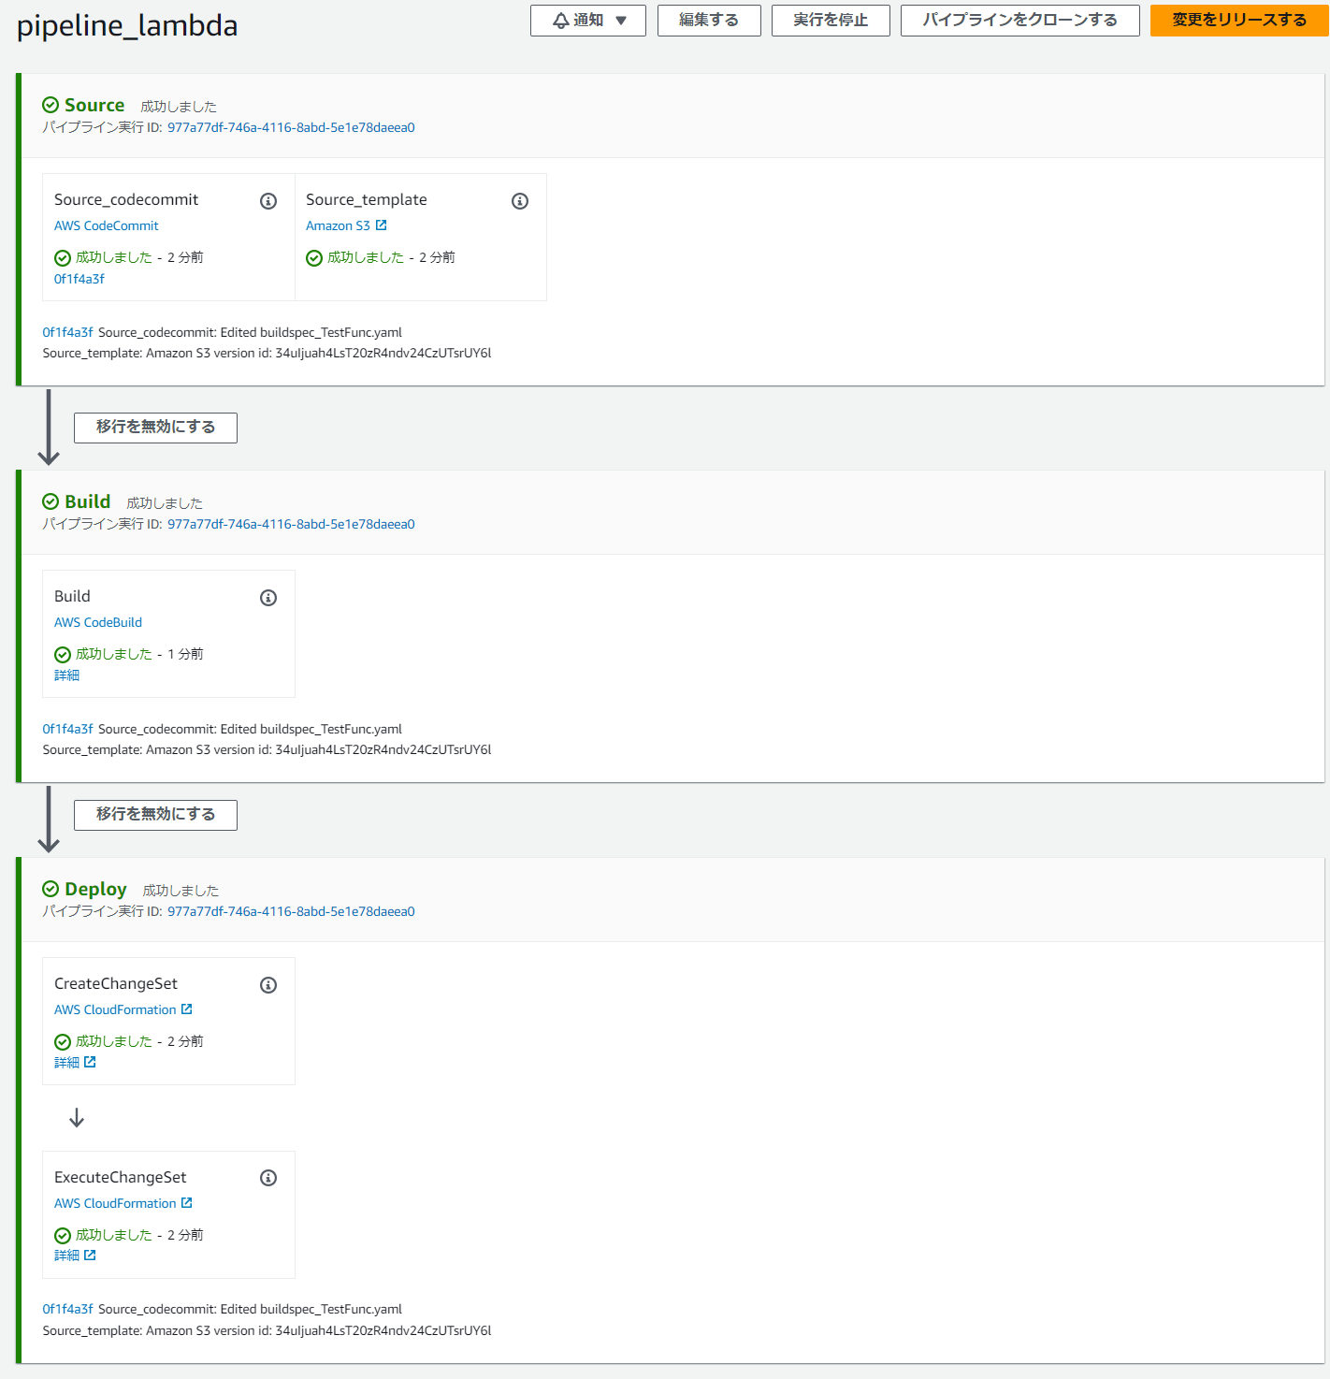This screenshot has width=1330, height=1379.
Task: Click the Source_template action name
Action: [367, 199]
